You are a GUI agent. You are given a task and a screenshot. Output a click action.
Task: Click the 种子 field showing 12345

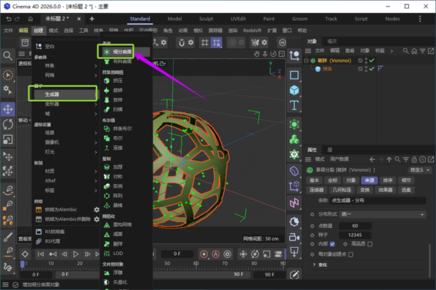tap(355, 235)
